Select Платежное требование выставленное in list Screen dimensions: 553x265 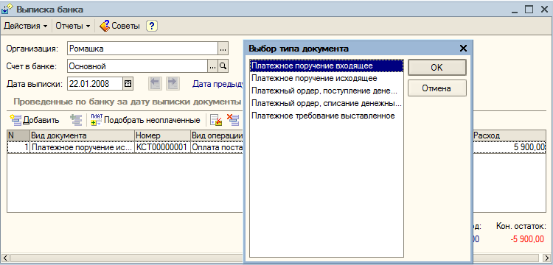(326, 116)
